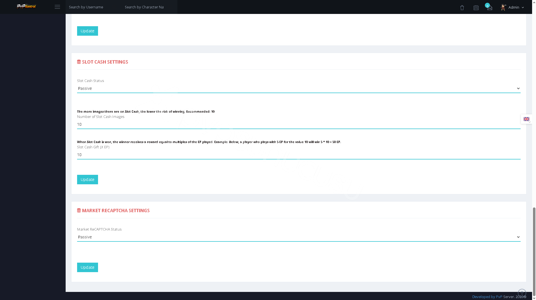The width and height of the screenshot is (536, 300).
Task: Click the Market ReCAPTCHA Settings section icon
Action: tap(79, 211)
